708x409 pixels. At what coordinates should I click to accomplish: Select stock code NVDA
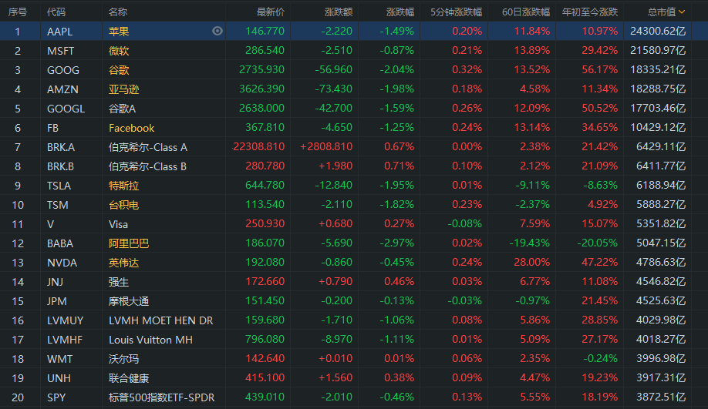(62, 263)
